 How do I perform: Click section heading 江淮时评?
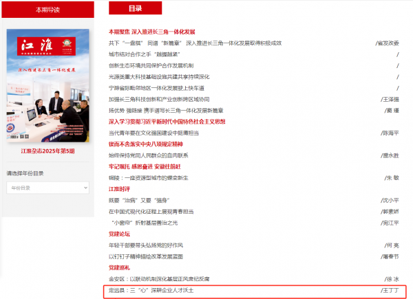pyautogui.click(x=119, y=188)
